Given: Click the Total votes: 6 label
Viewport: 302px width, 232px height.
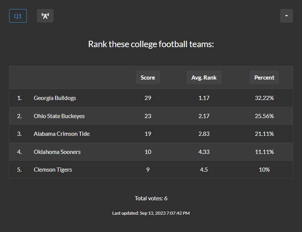Looking at the screenshot, I should [151, 198].
